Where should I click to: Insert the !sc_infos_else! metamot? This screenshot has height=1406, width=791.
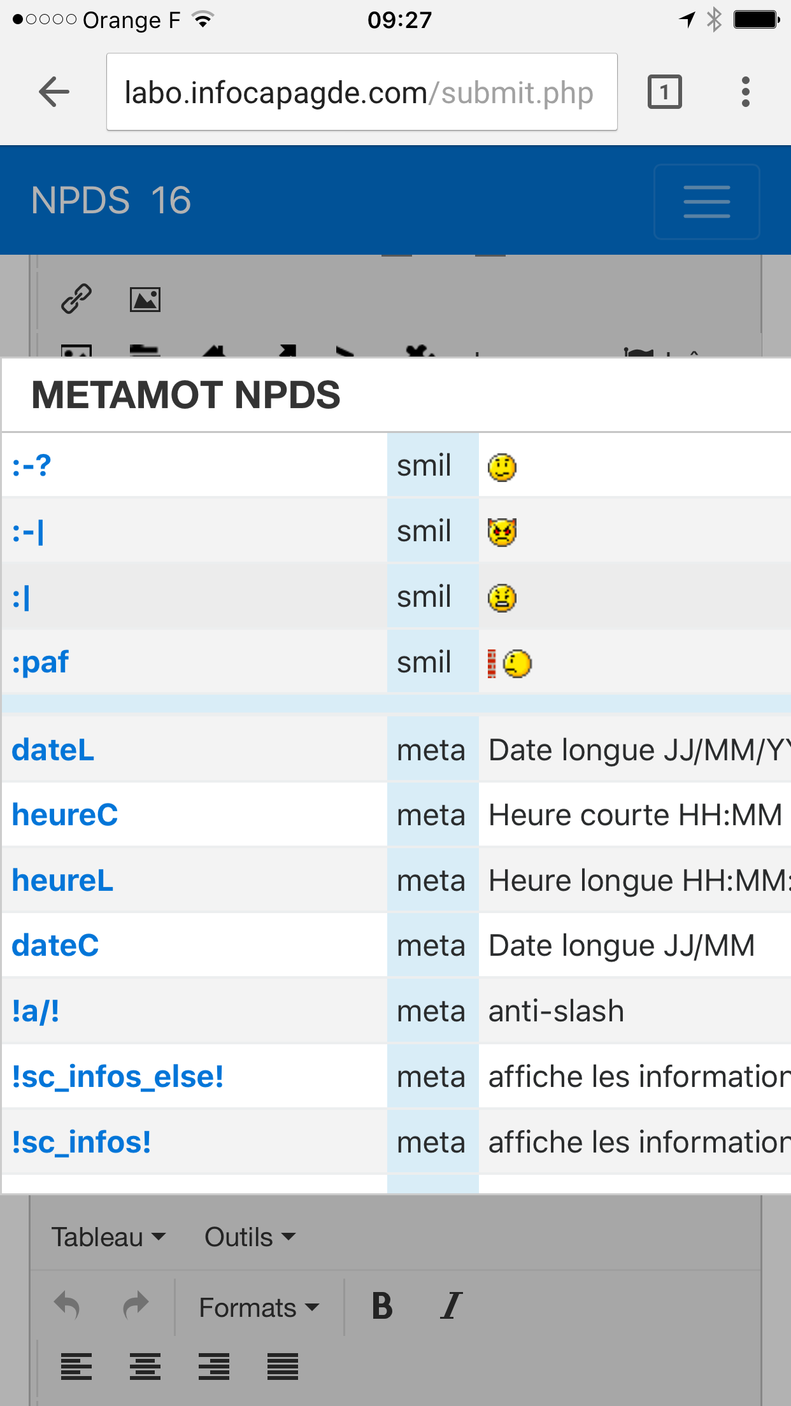tap(118, 1077)
